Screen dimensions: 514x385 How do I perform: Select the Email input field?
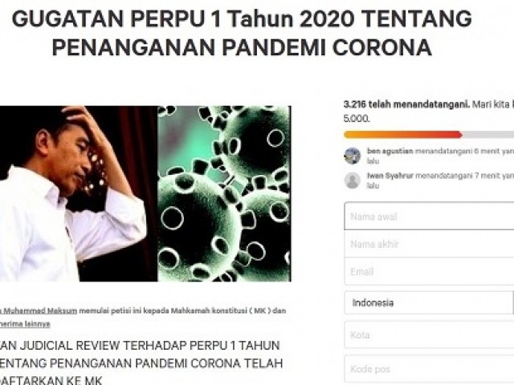tap(429, 271)
